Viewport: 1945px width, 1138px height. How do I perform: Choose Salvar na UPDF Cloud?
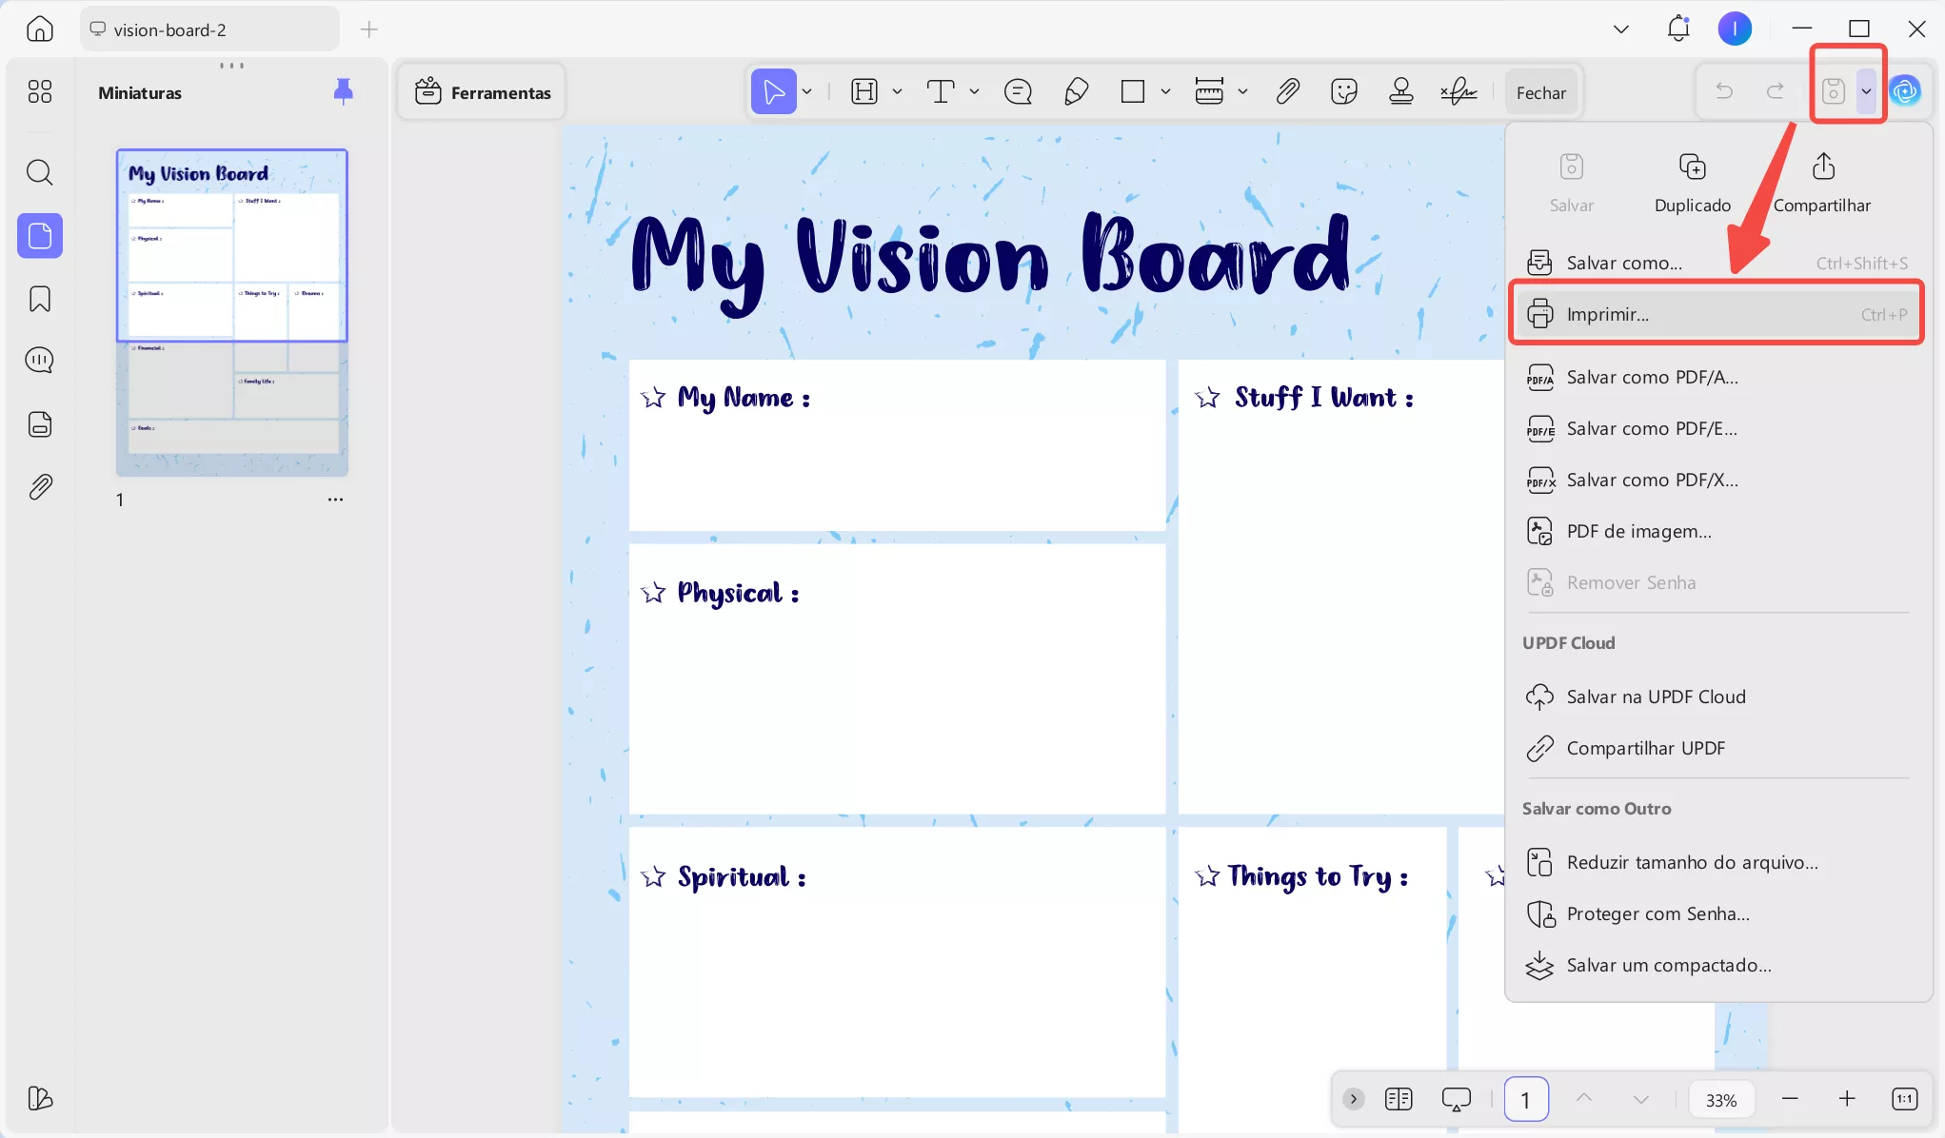tap(1655, 696)
